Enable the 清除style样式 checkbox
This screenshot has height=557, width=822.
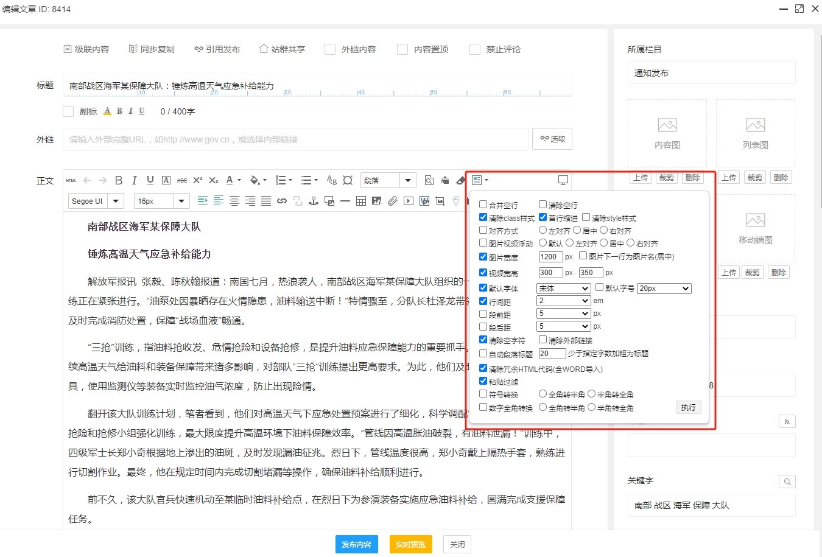(x=586, y=217)
